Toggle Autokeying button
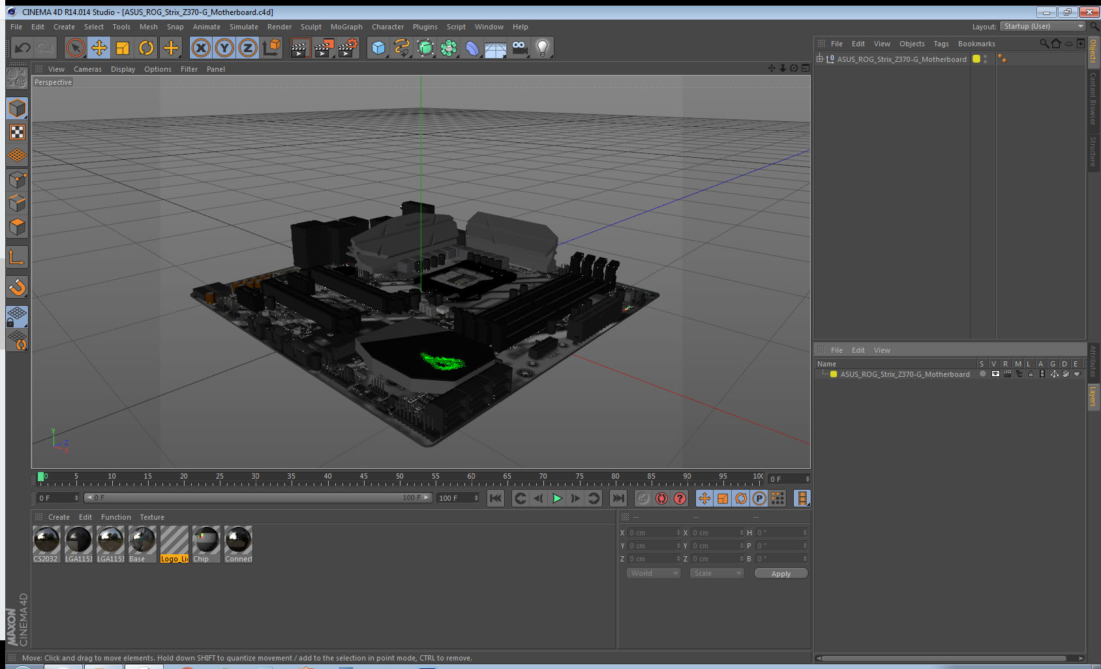 coord(661,498)
